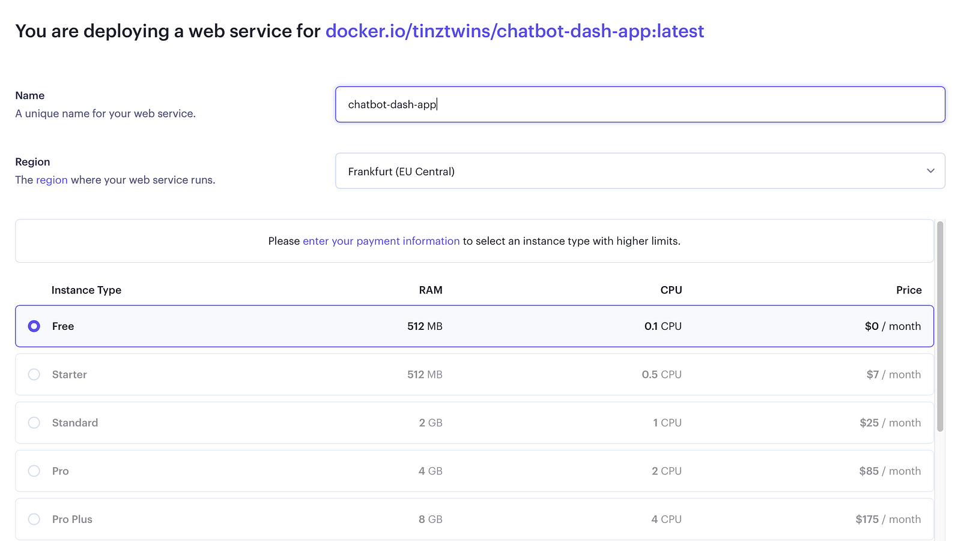Image resolution: width=961 pixels, height=541 pixels.
Task: Open the docker.io/tinztwins/chatbot-dash-app:latest link
Action: (x=515, y=31)
